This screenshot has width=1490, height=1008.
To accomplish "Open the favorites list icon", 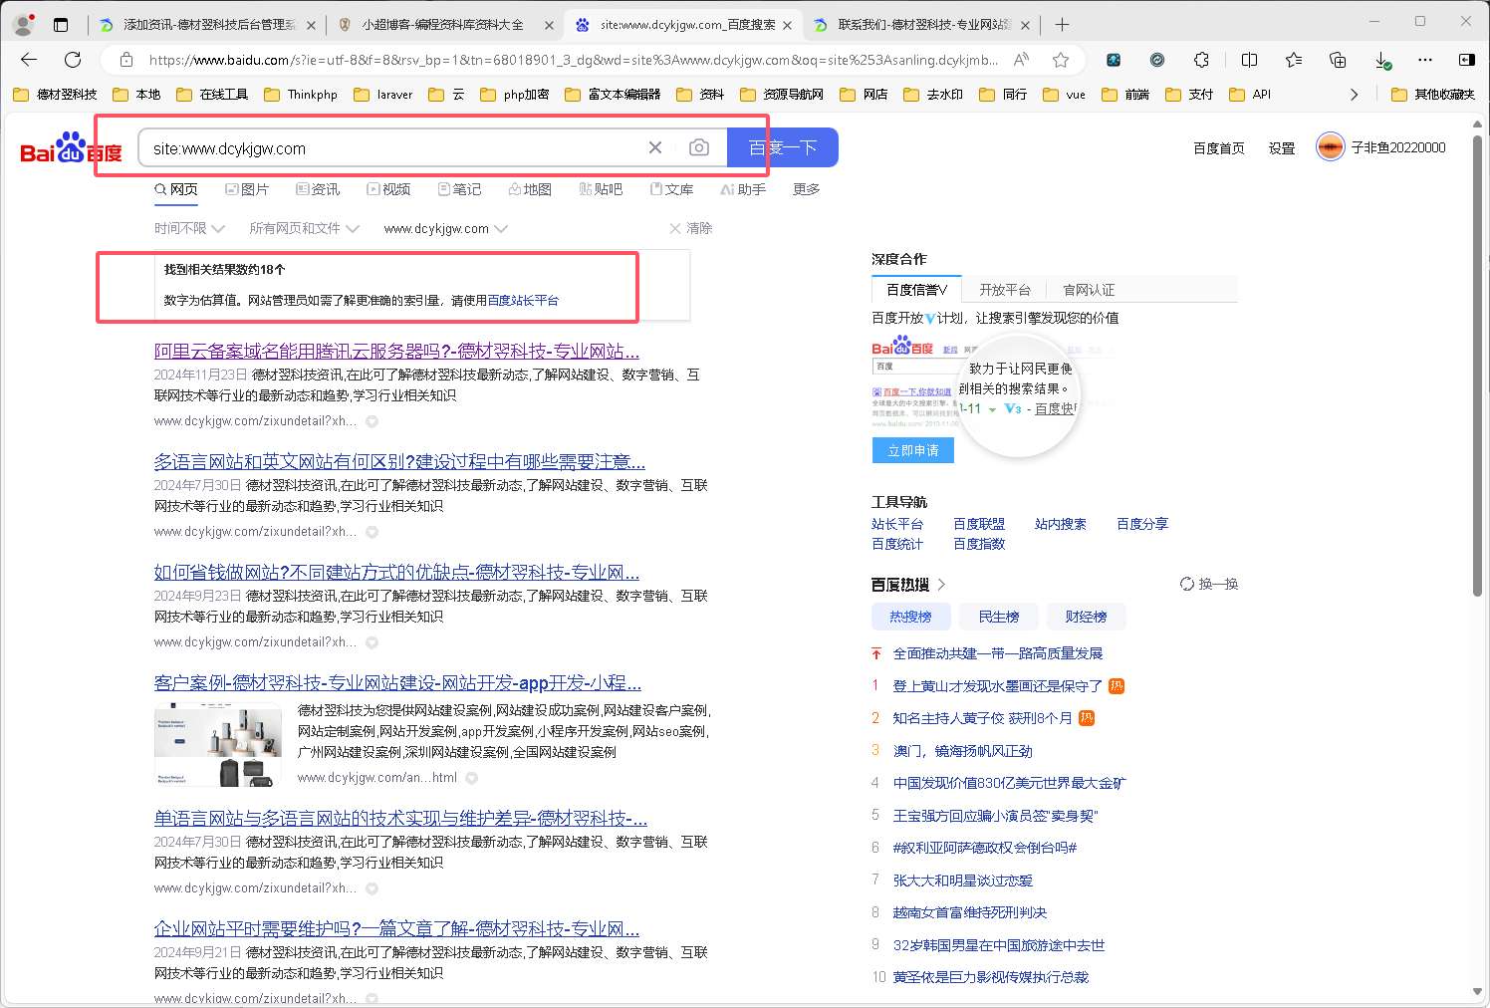I will click(1294, 60).
